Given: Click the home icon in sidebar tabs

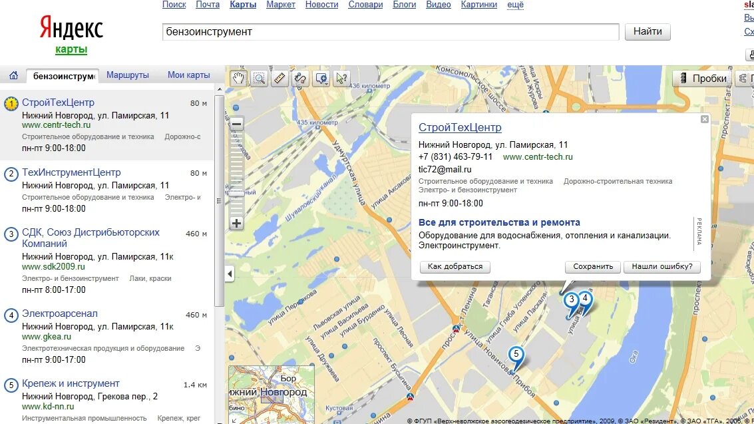Looking at the screenshot, I should click(13, 75).
